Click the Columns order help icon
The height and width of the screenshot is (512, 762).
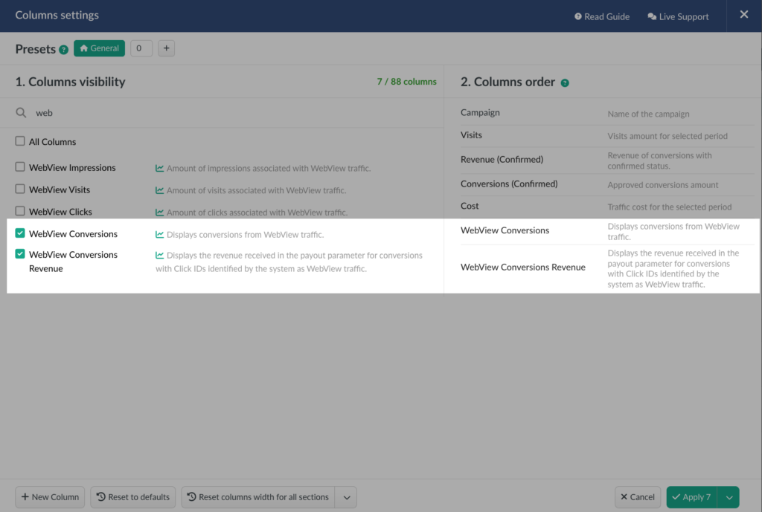pos(565,83)
